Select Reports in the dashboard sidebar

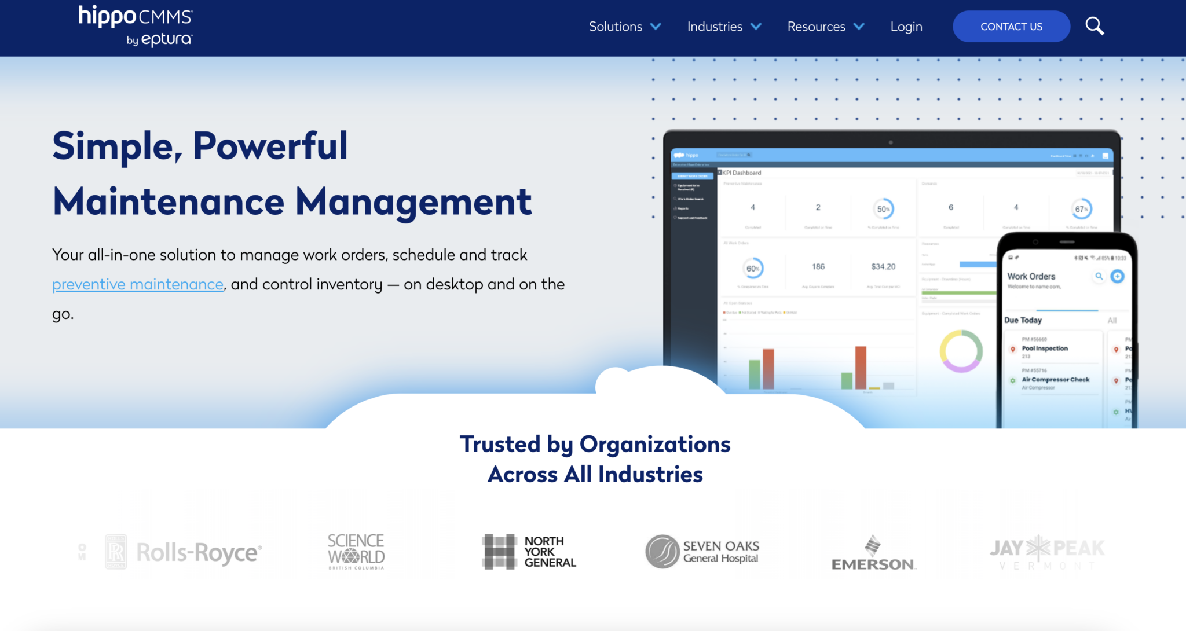[x=684, y=208]
